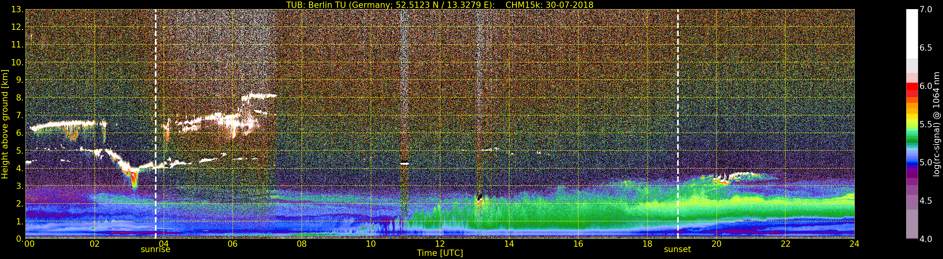The image size is (943, 259).
Task: Click the height axis tick '4.'
Action: point(19,168)
